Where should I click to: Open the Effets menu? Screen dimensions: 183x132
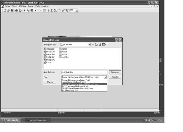point(37,6)
